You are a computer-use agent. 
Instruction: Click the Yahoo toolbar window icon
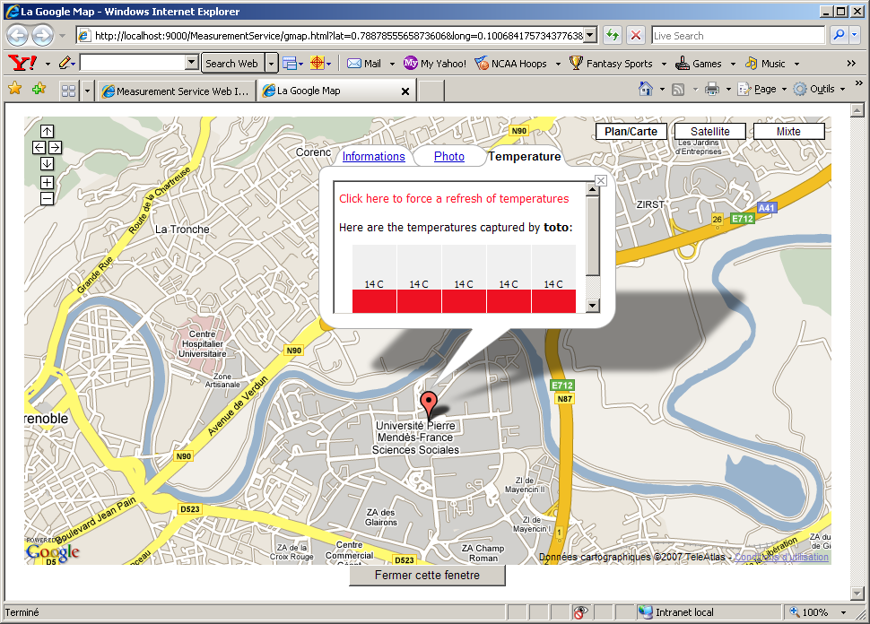(290, 64)
